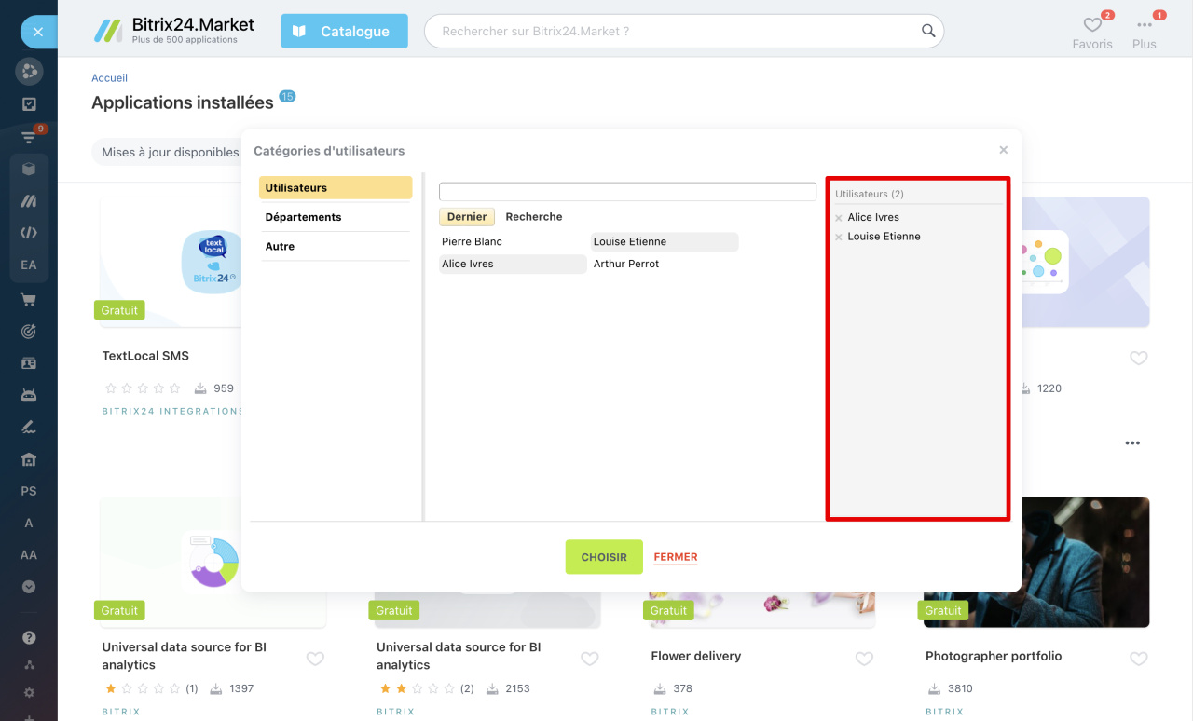The image size is (1193, 721).
Task: Expand more sidebar items with chevron circle
Action: [29, 587]
